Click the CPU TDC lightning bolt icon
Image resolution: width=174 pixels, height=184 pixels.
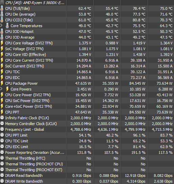tap(2, 72)
